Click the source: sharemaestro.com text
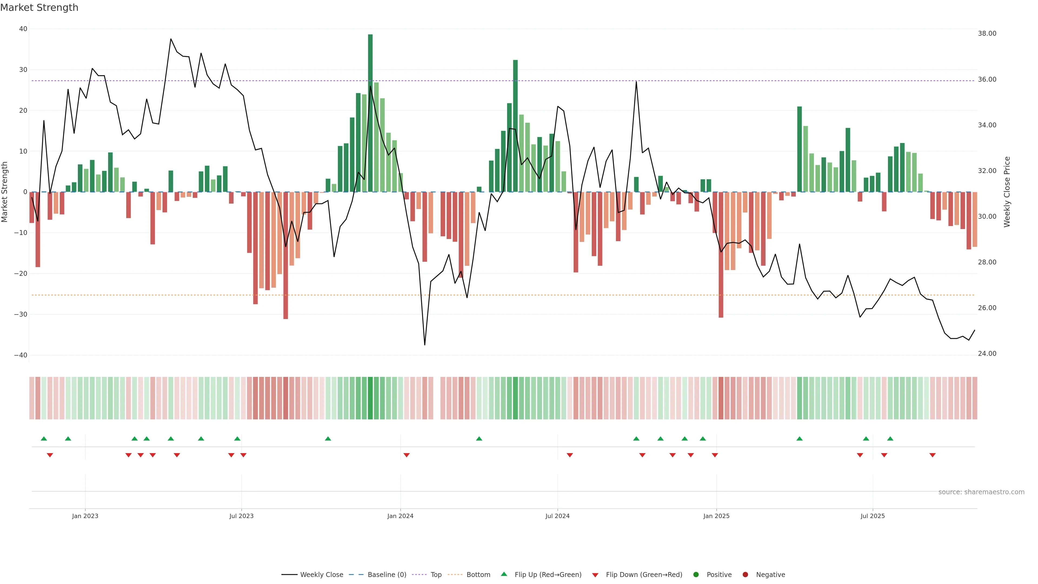The width and height of the screenshot is (1038, 584). coord(981,492)
